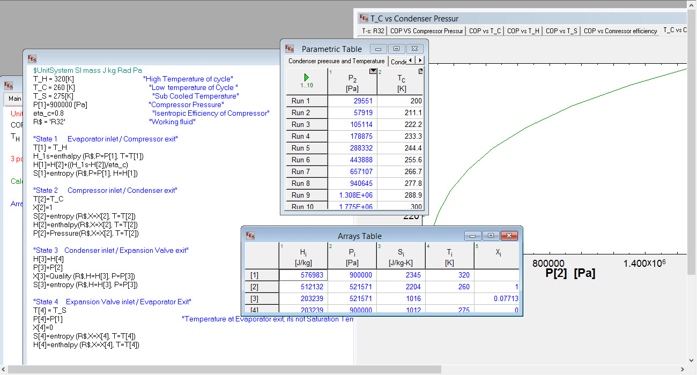Click the Arrays Table cell showing 576983
This screenshot has width=697, height=375.
pos(303,275)
